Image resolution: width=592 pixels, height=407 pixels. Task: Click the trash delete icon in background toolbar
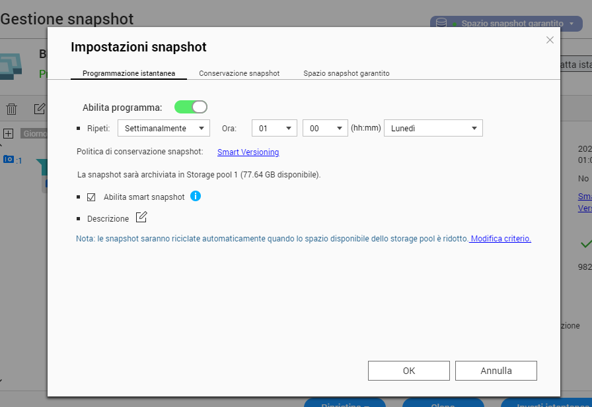(x=11, y=109)
